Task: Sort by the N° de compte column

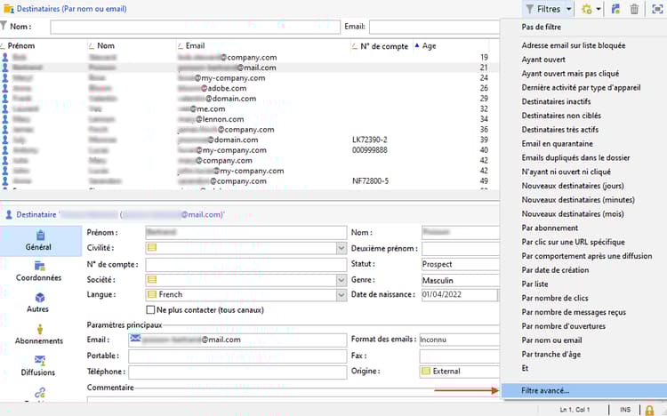Action: (x=383, y=46)
